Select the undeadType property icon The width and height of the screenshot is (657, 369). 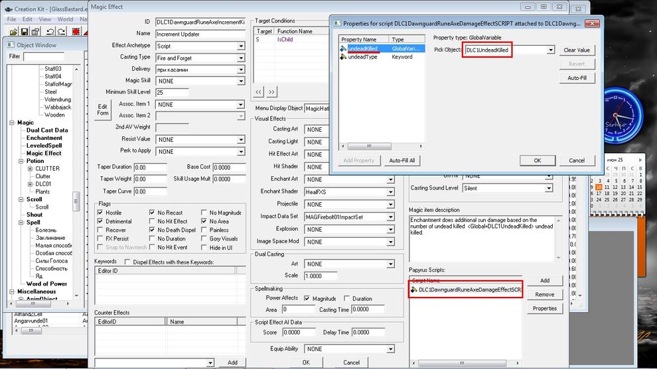(343, 58)
